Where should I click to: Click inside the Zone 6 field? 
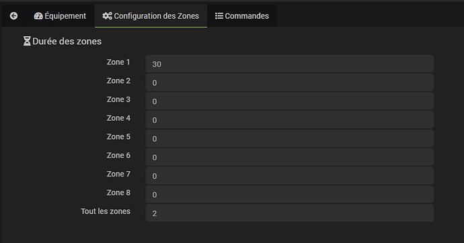289,157
